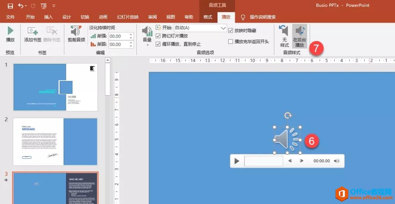
Task: Toggle Play Across Slides (跨幻灯片播放) checkbox
Action: coord(158,36)
